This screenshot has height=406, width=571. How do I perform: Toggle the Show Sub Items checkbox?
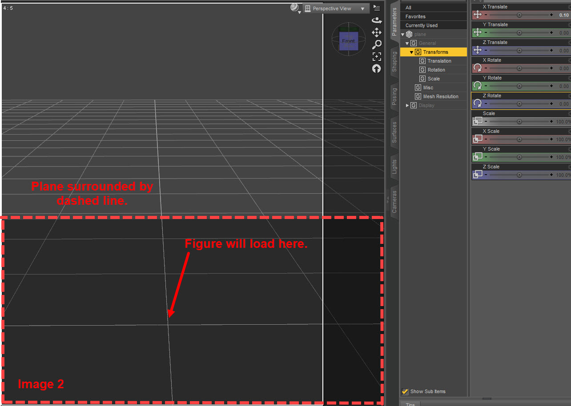[x=405, y=391]
